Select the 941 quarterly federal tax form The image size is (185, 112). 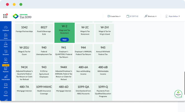[x=64, y=53]
